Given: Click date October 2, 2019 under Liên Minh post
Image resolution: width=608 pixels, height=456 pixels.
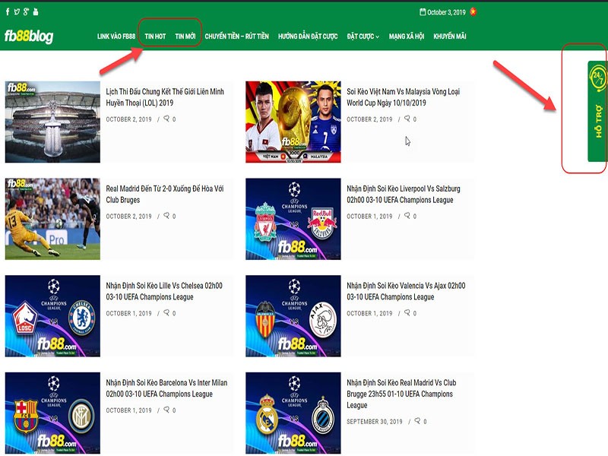Looking at the screenshot, I should coord(128,119).
